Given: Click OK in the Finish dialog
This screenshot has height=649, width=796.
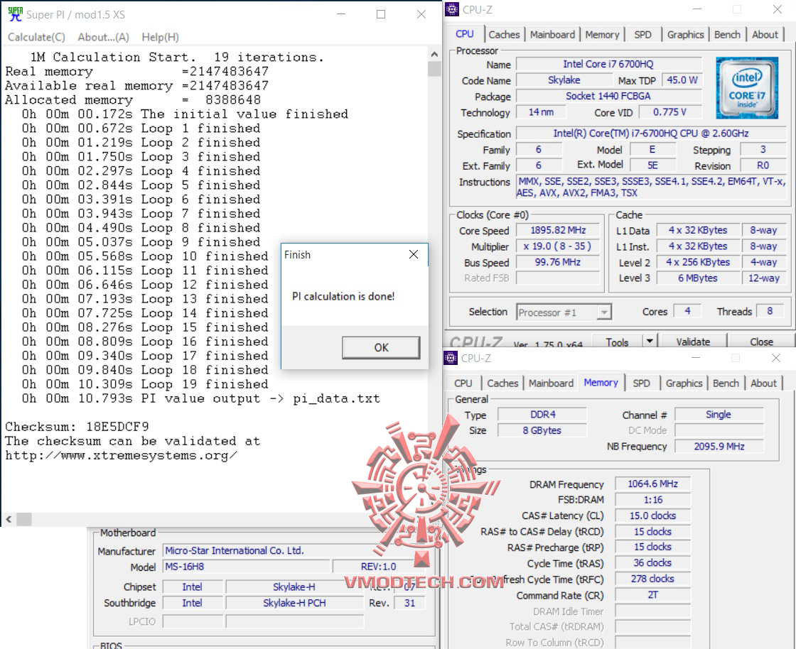Looking at the screenshot, I should coord(381,348).
